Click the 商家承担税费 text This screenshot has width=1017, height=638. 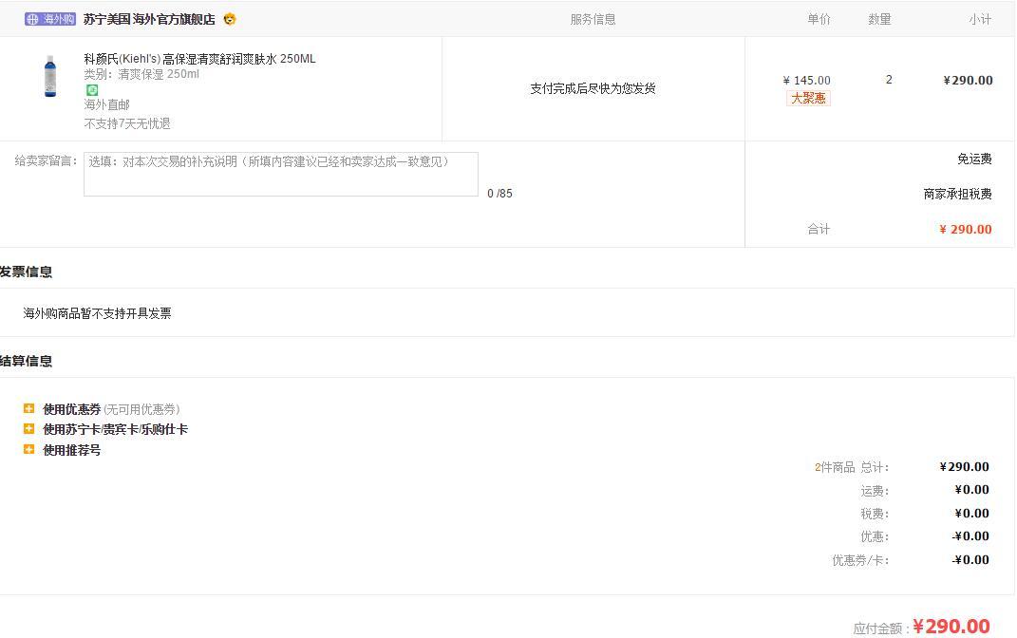click(957, 194)
